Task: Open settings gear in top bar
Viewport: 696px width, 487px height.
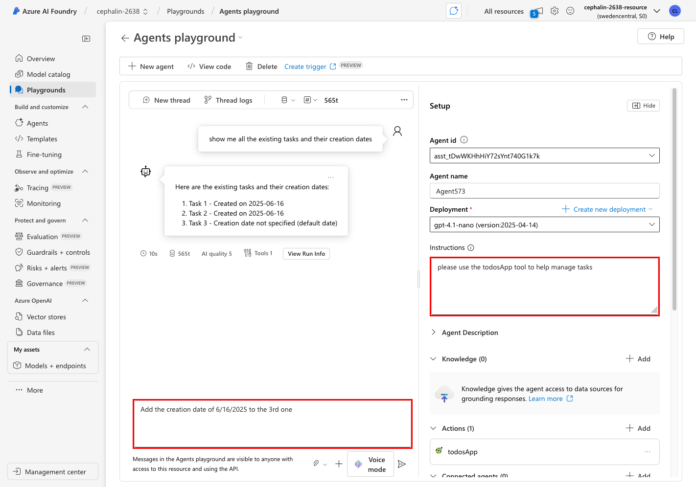Action: pos(555,11)
